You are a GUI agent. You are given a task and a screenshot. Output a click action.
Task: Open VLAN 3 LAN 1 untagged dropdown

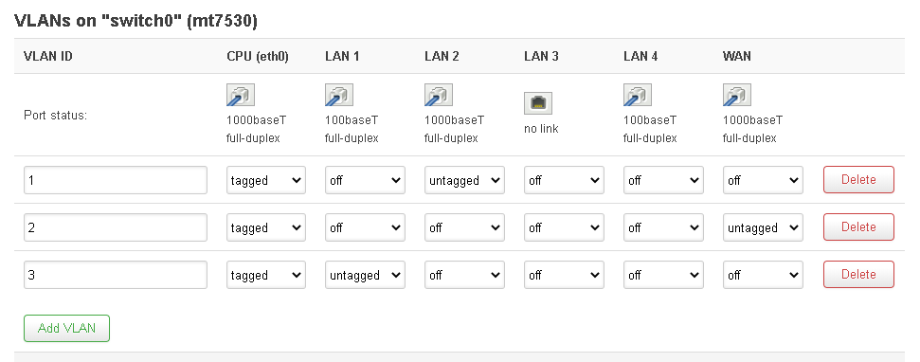(365, 275)
